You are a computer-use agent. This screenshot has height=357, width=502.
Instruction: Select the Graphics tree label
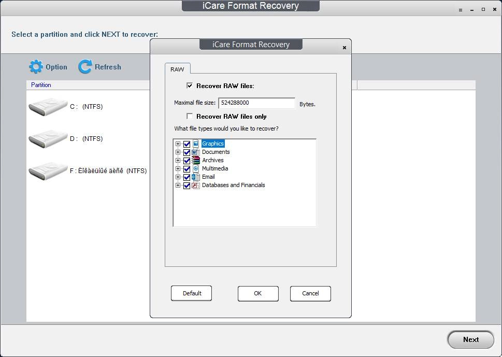(x=213, y=144)
